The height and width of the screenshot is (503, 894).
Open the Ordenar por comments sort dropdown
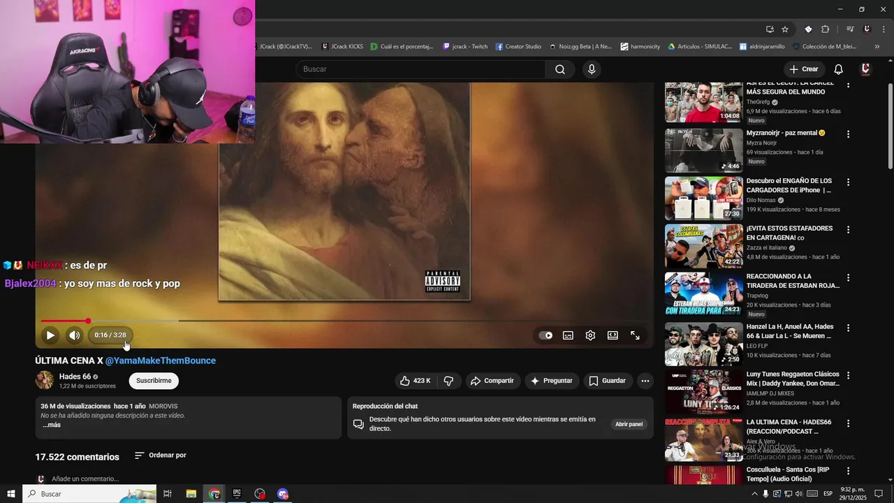point(161,455)
